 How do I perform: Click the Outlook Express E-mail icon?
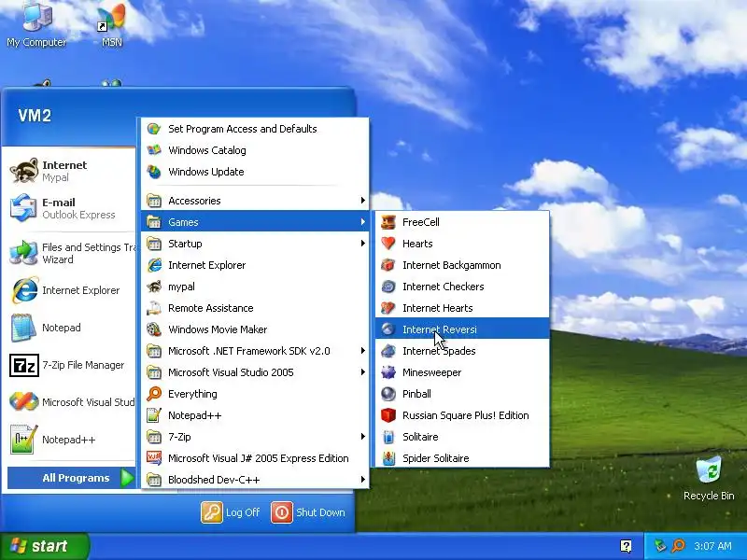click(24, 208)
